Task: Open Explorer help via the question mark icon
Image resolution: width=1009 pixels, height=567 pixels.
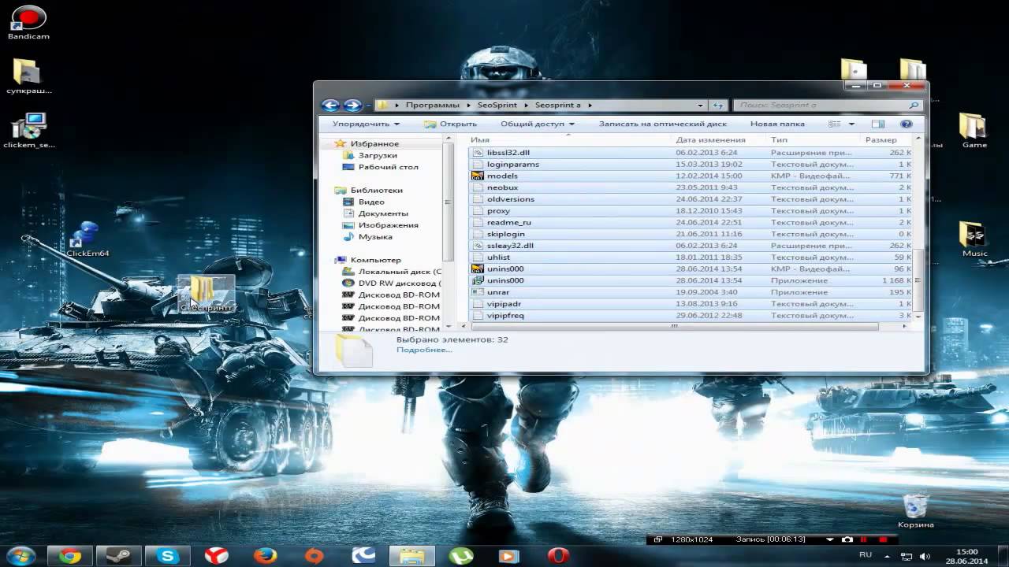Action: tap(906, 124)
